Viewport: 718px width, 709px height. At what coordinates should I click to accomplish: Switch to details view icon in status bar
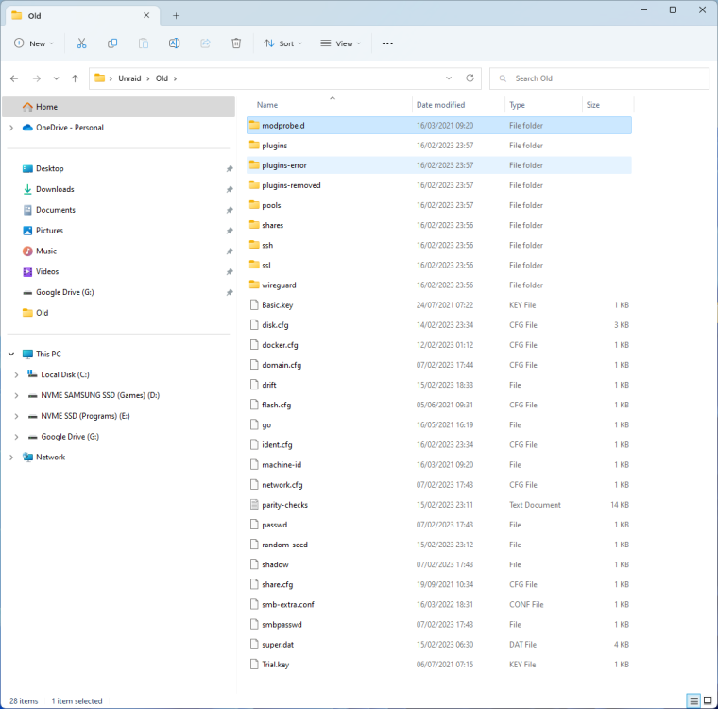click(x=693, y=700)
